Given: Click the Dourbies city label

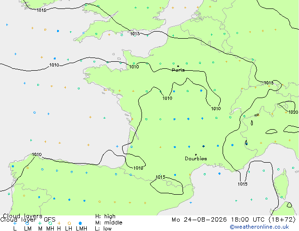Looking at the screenshot, I should (x=196, y=158).
